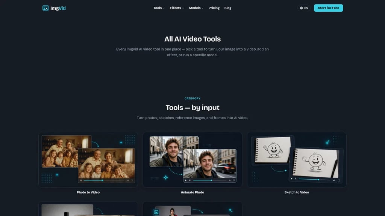Click the CATEGORY label
Image resolution: width=385 pixels, height=216 pixels.
coord(192,99)
